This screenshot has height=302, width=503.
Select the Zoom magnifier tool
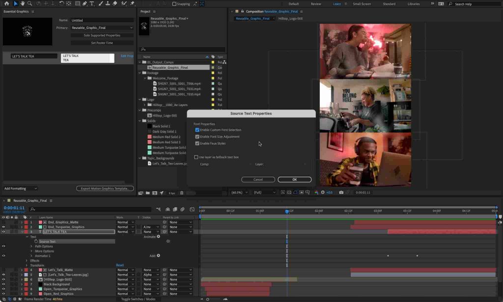pos(29,3)
